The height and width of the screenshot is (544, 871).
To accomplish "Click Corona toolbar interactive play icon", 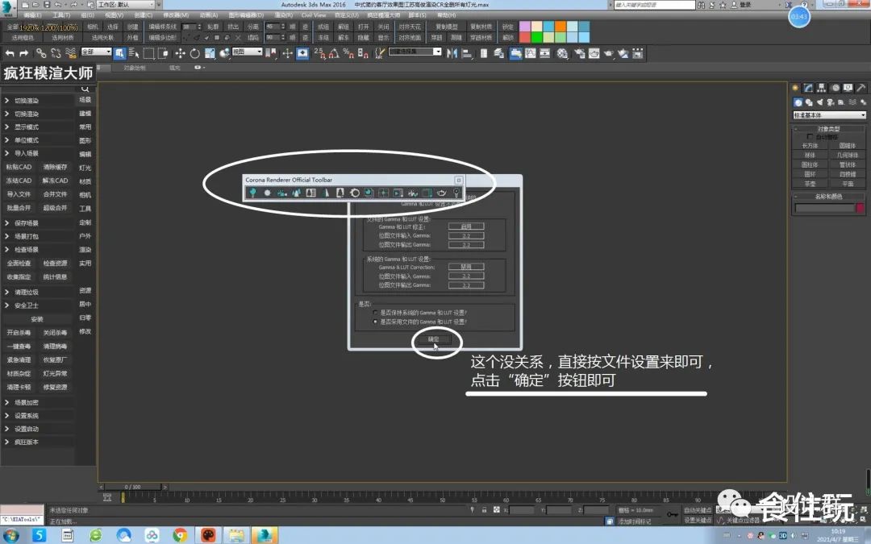I will (398, 193).
